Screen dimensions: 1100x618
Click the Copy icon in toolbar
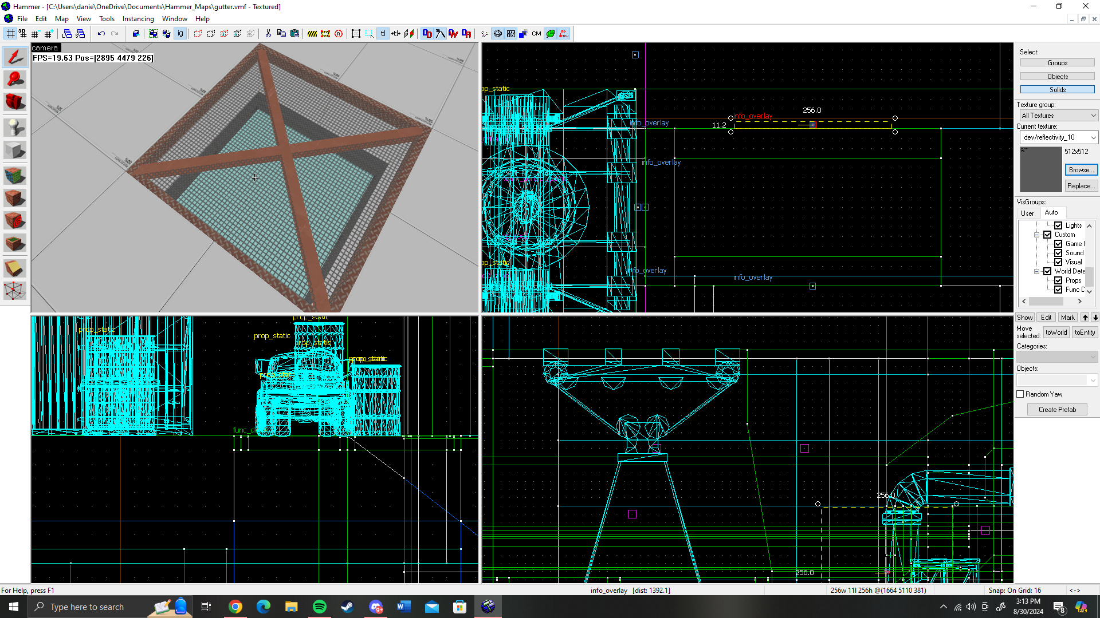pyautogui.click(x=281, y=34)
